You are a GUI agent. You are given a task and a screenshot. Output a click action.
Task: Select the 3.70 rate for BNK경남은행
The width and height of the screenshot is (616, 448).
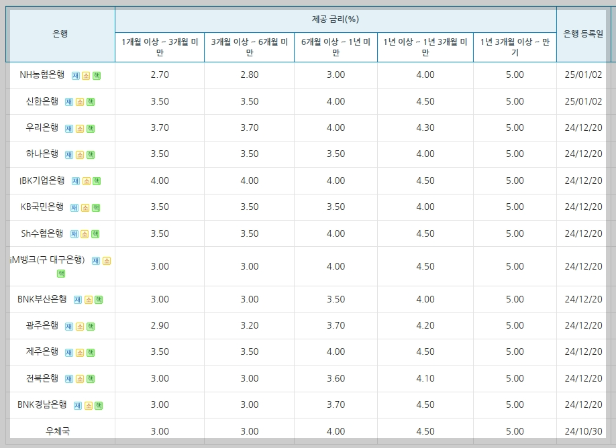[336, 405]
